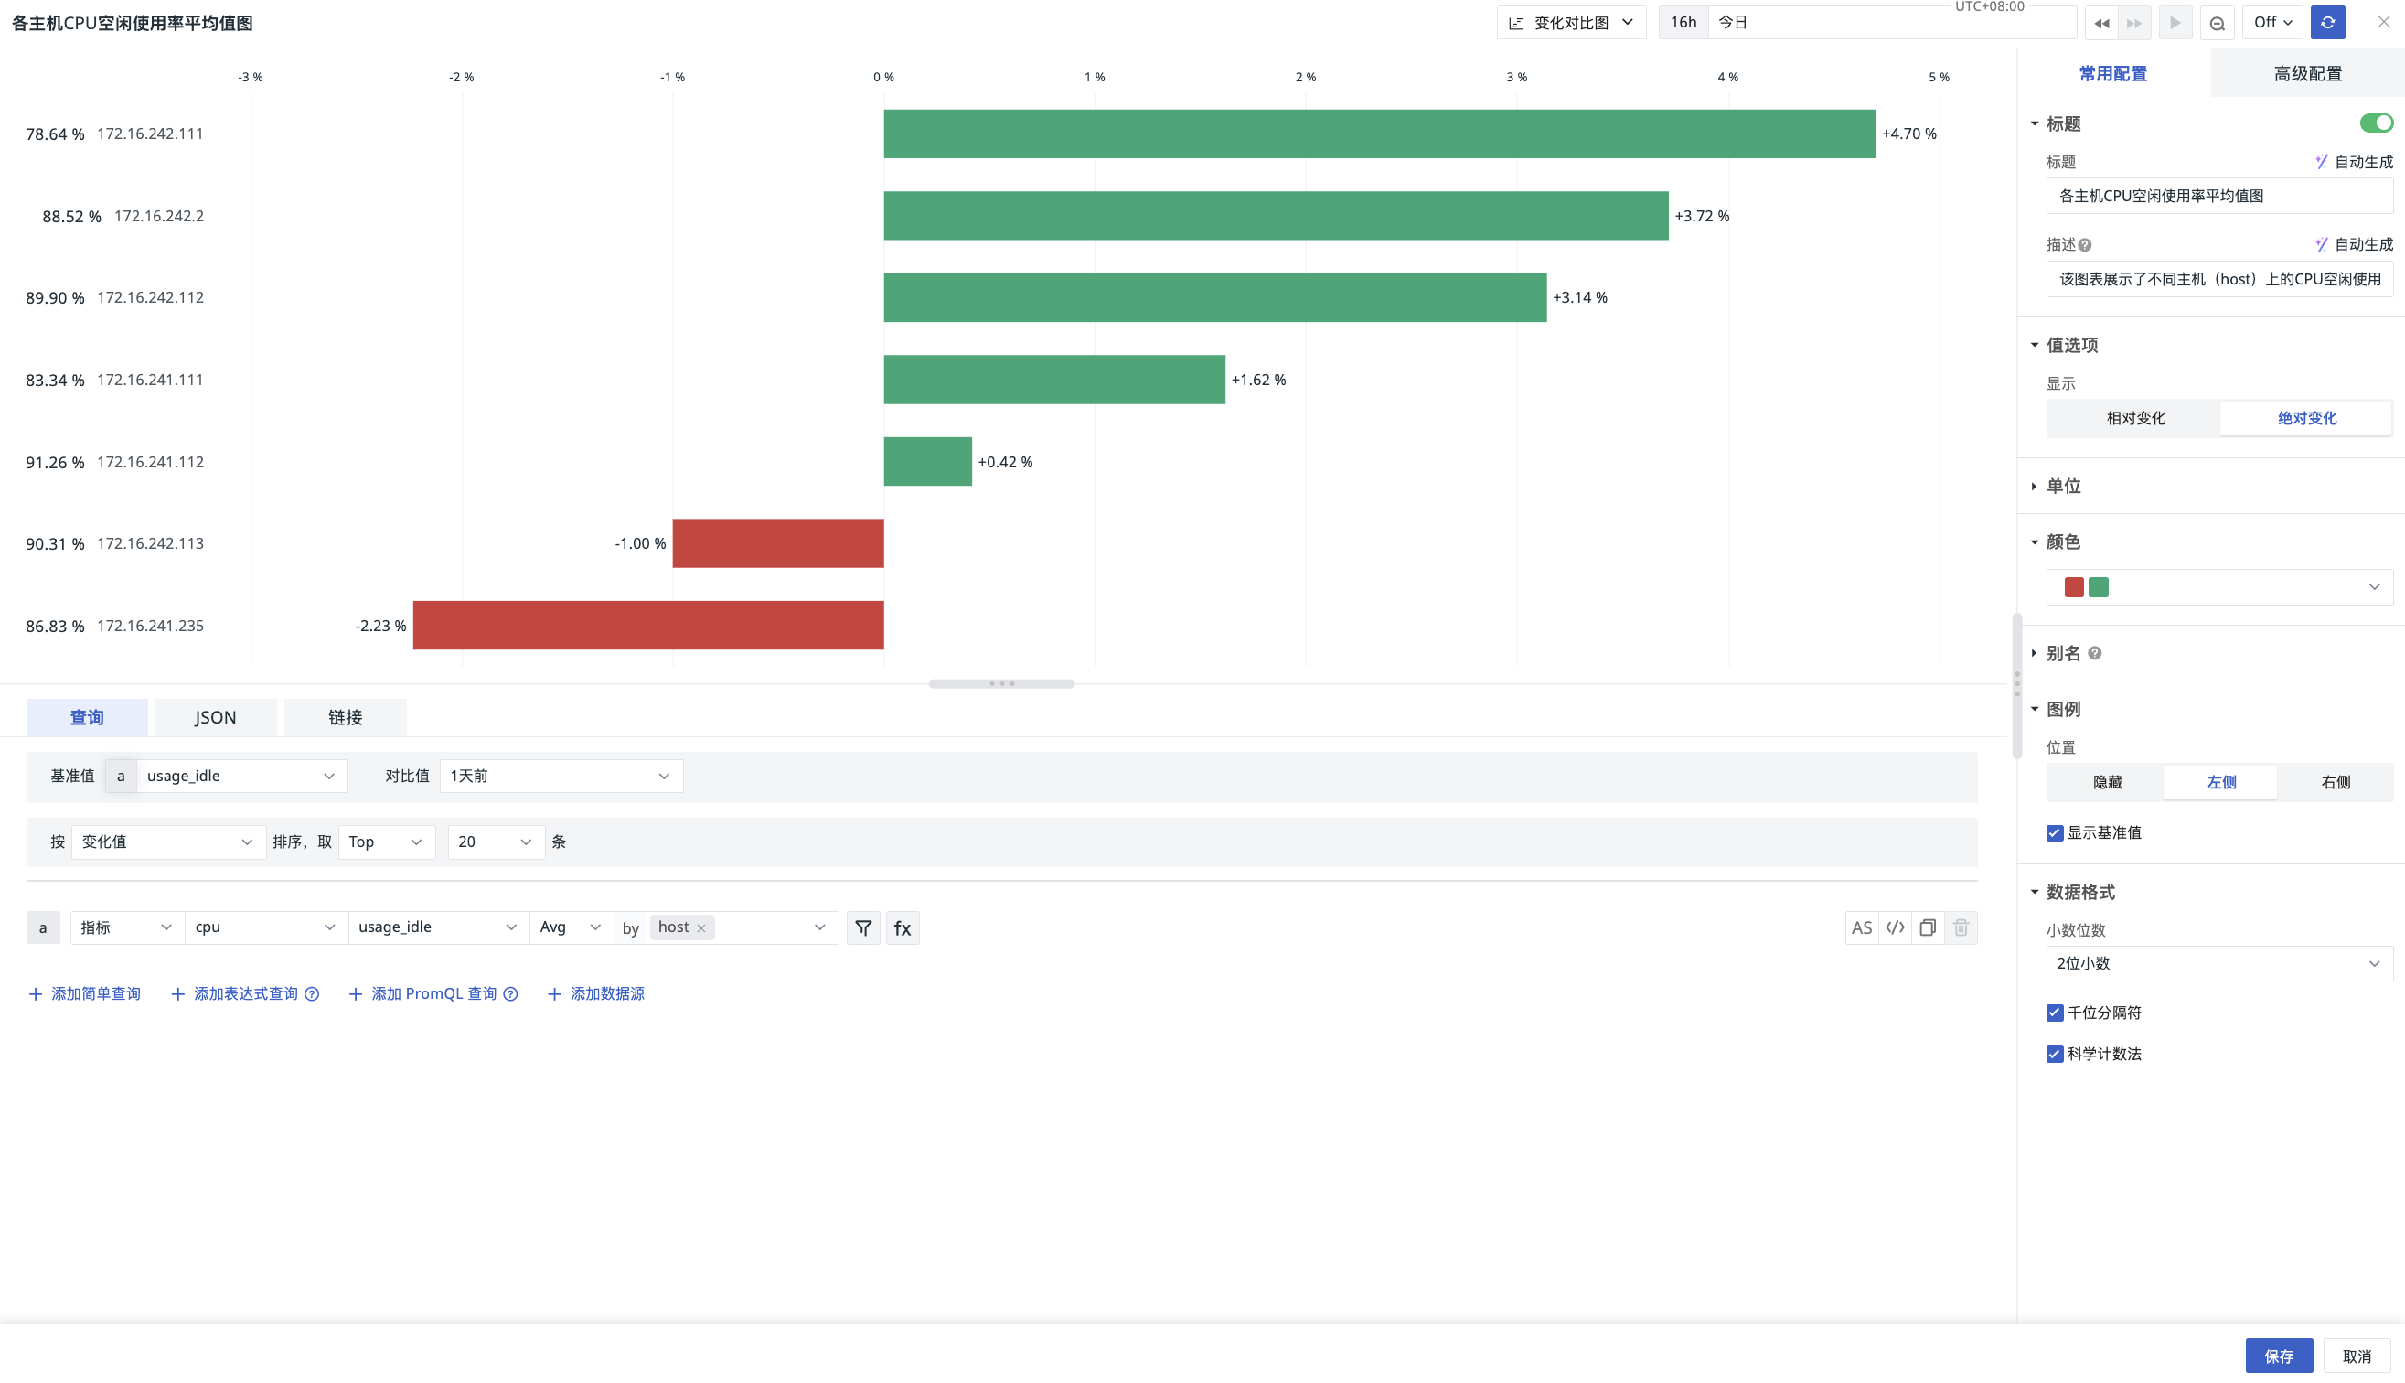Open the filter funnel icon for query a
Viewport: 2405px width, 1383px height.
click(x=863, y=928)
